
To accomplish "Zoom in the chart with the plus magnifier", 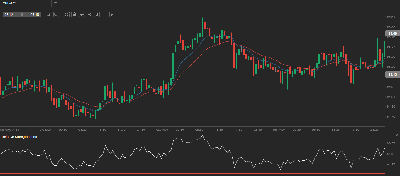I will click(x=56, y=14).
